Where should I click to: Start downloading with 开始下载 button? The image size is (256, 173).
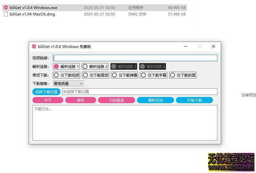tap(194, 100)
